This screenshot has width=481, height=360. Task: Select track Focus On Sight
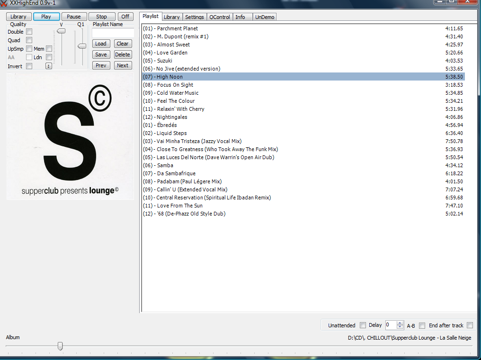(x=303, y=85)
